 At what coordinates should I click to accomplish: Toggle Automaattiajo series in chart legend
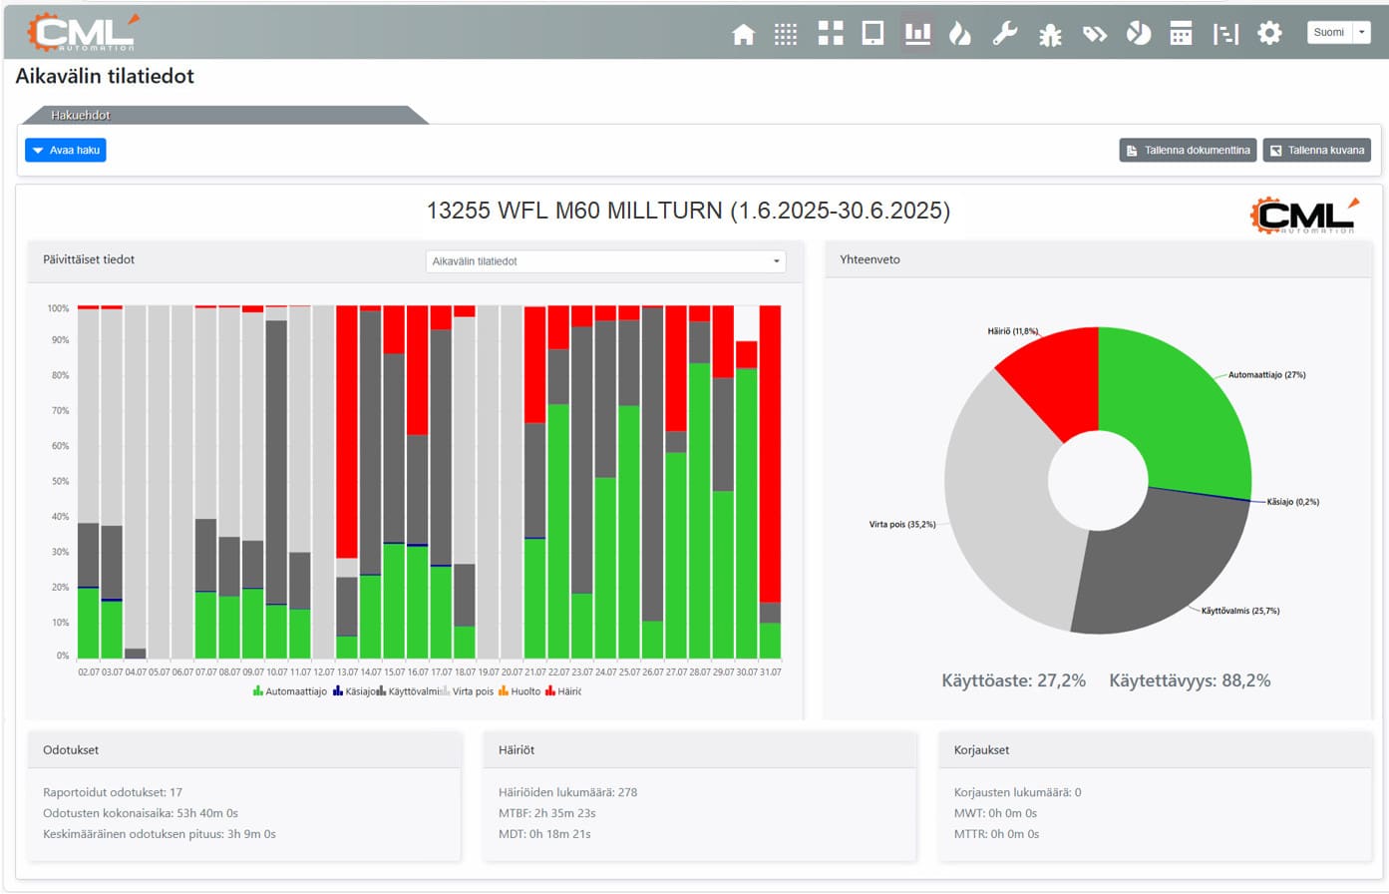coord(290,691)
